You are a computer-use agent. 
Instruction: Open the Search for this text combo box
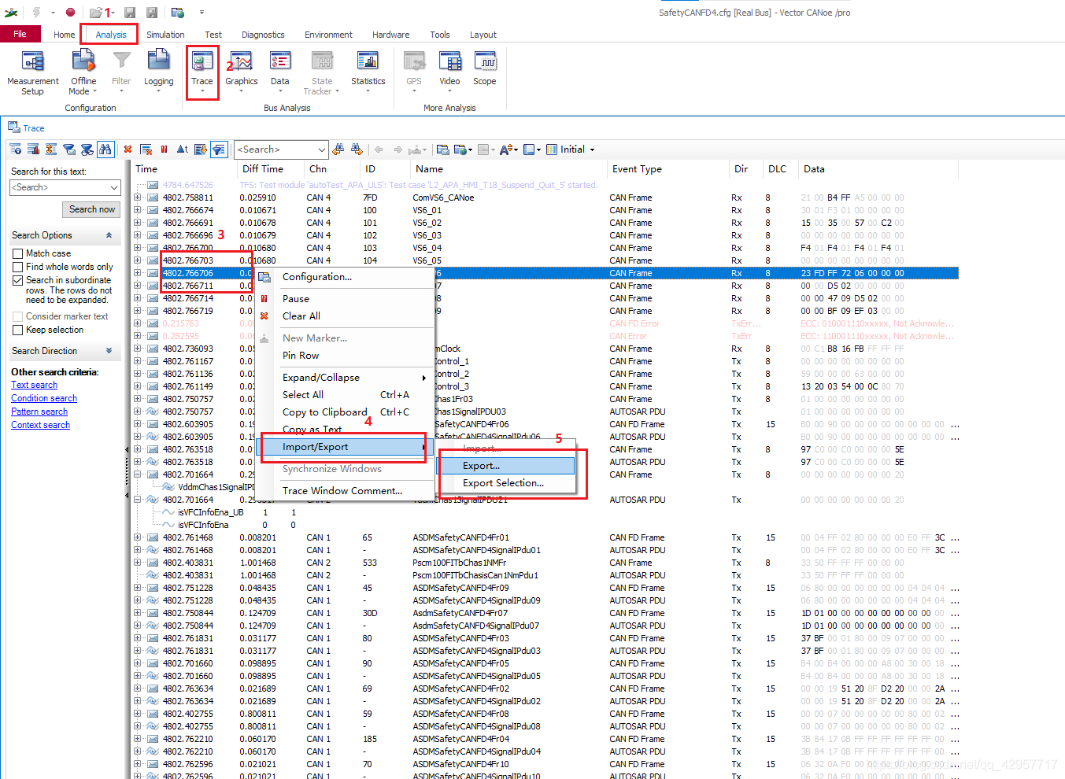pyautogui.click(x=65, y=187)
